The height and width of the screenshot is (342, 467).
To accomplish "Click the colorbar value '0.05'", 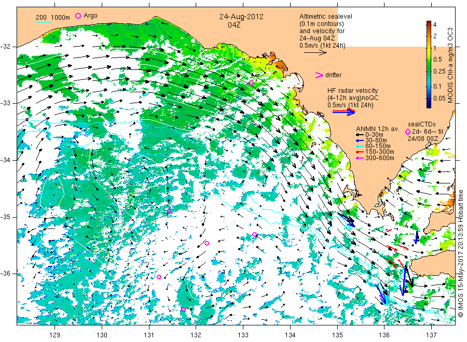I will coord(439,98).
